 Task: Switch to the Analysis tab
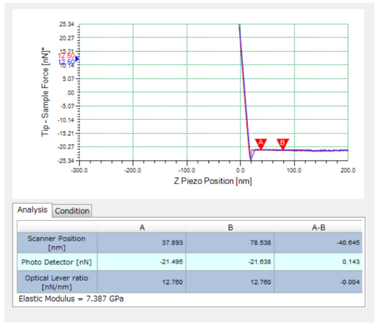tap(33, 210)
